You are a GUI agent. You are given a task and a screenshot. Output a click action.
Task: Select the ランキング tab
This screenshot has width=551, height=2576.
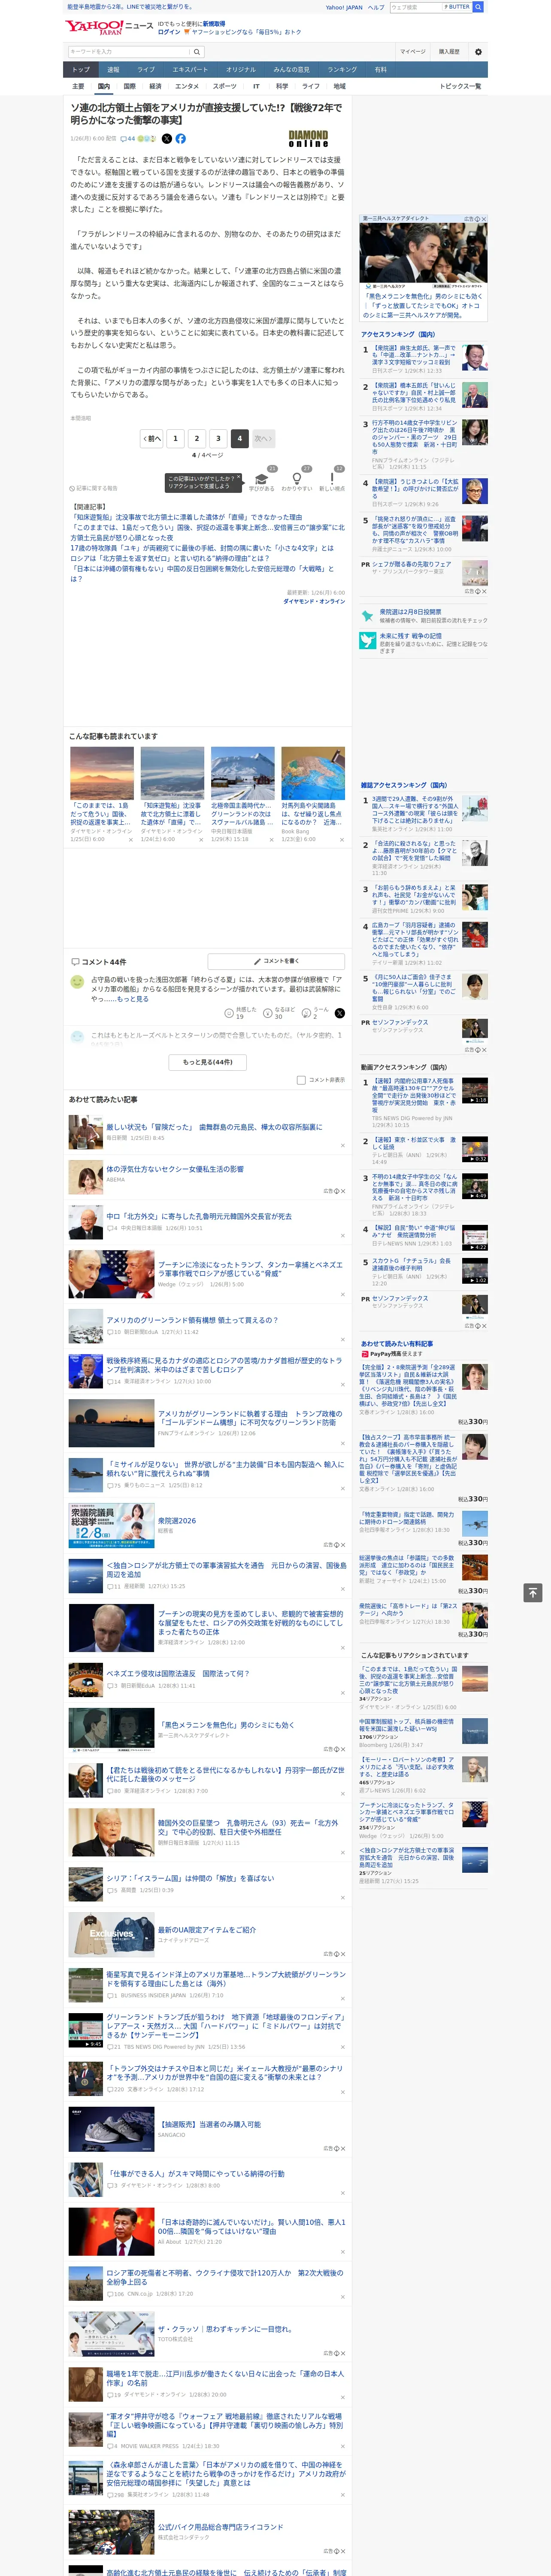click(343, 70)
